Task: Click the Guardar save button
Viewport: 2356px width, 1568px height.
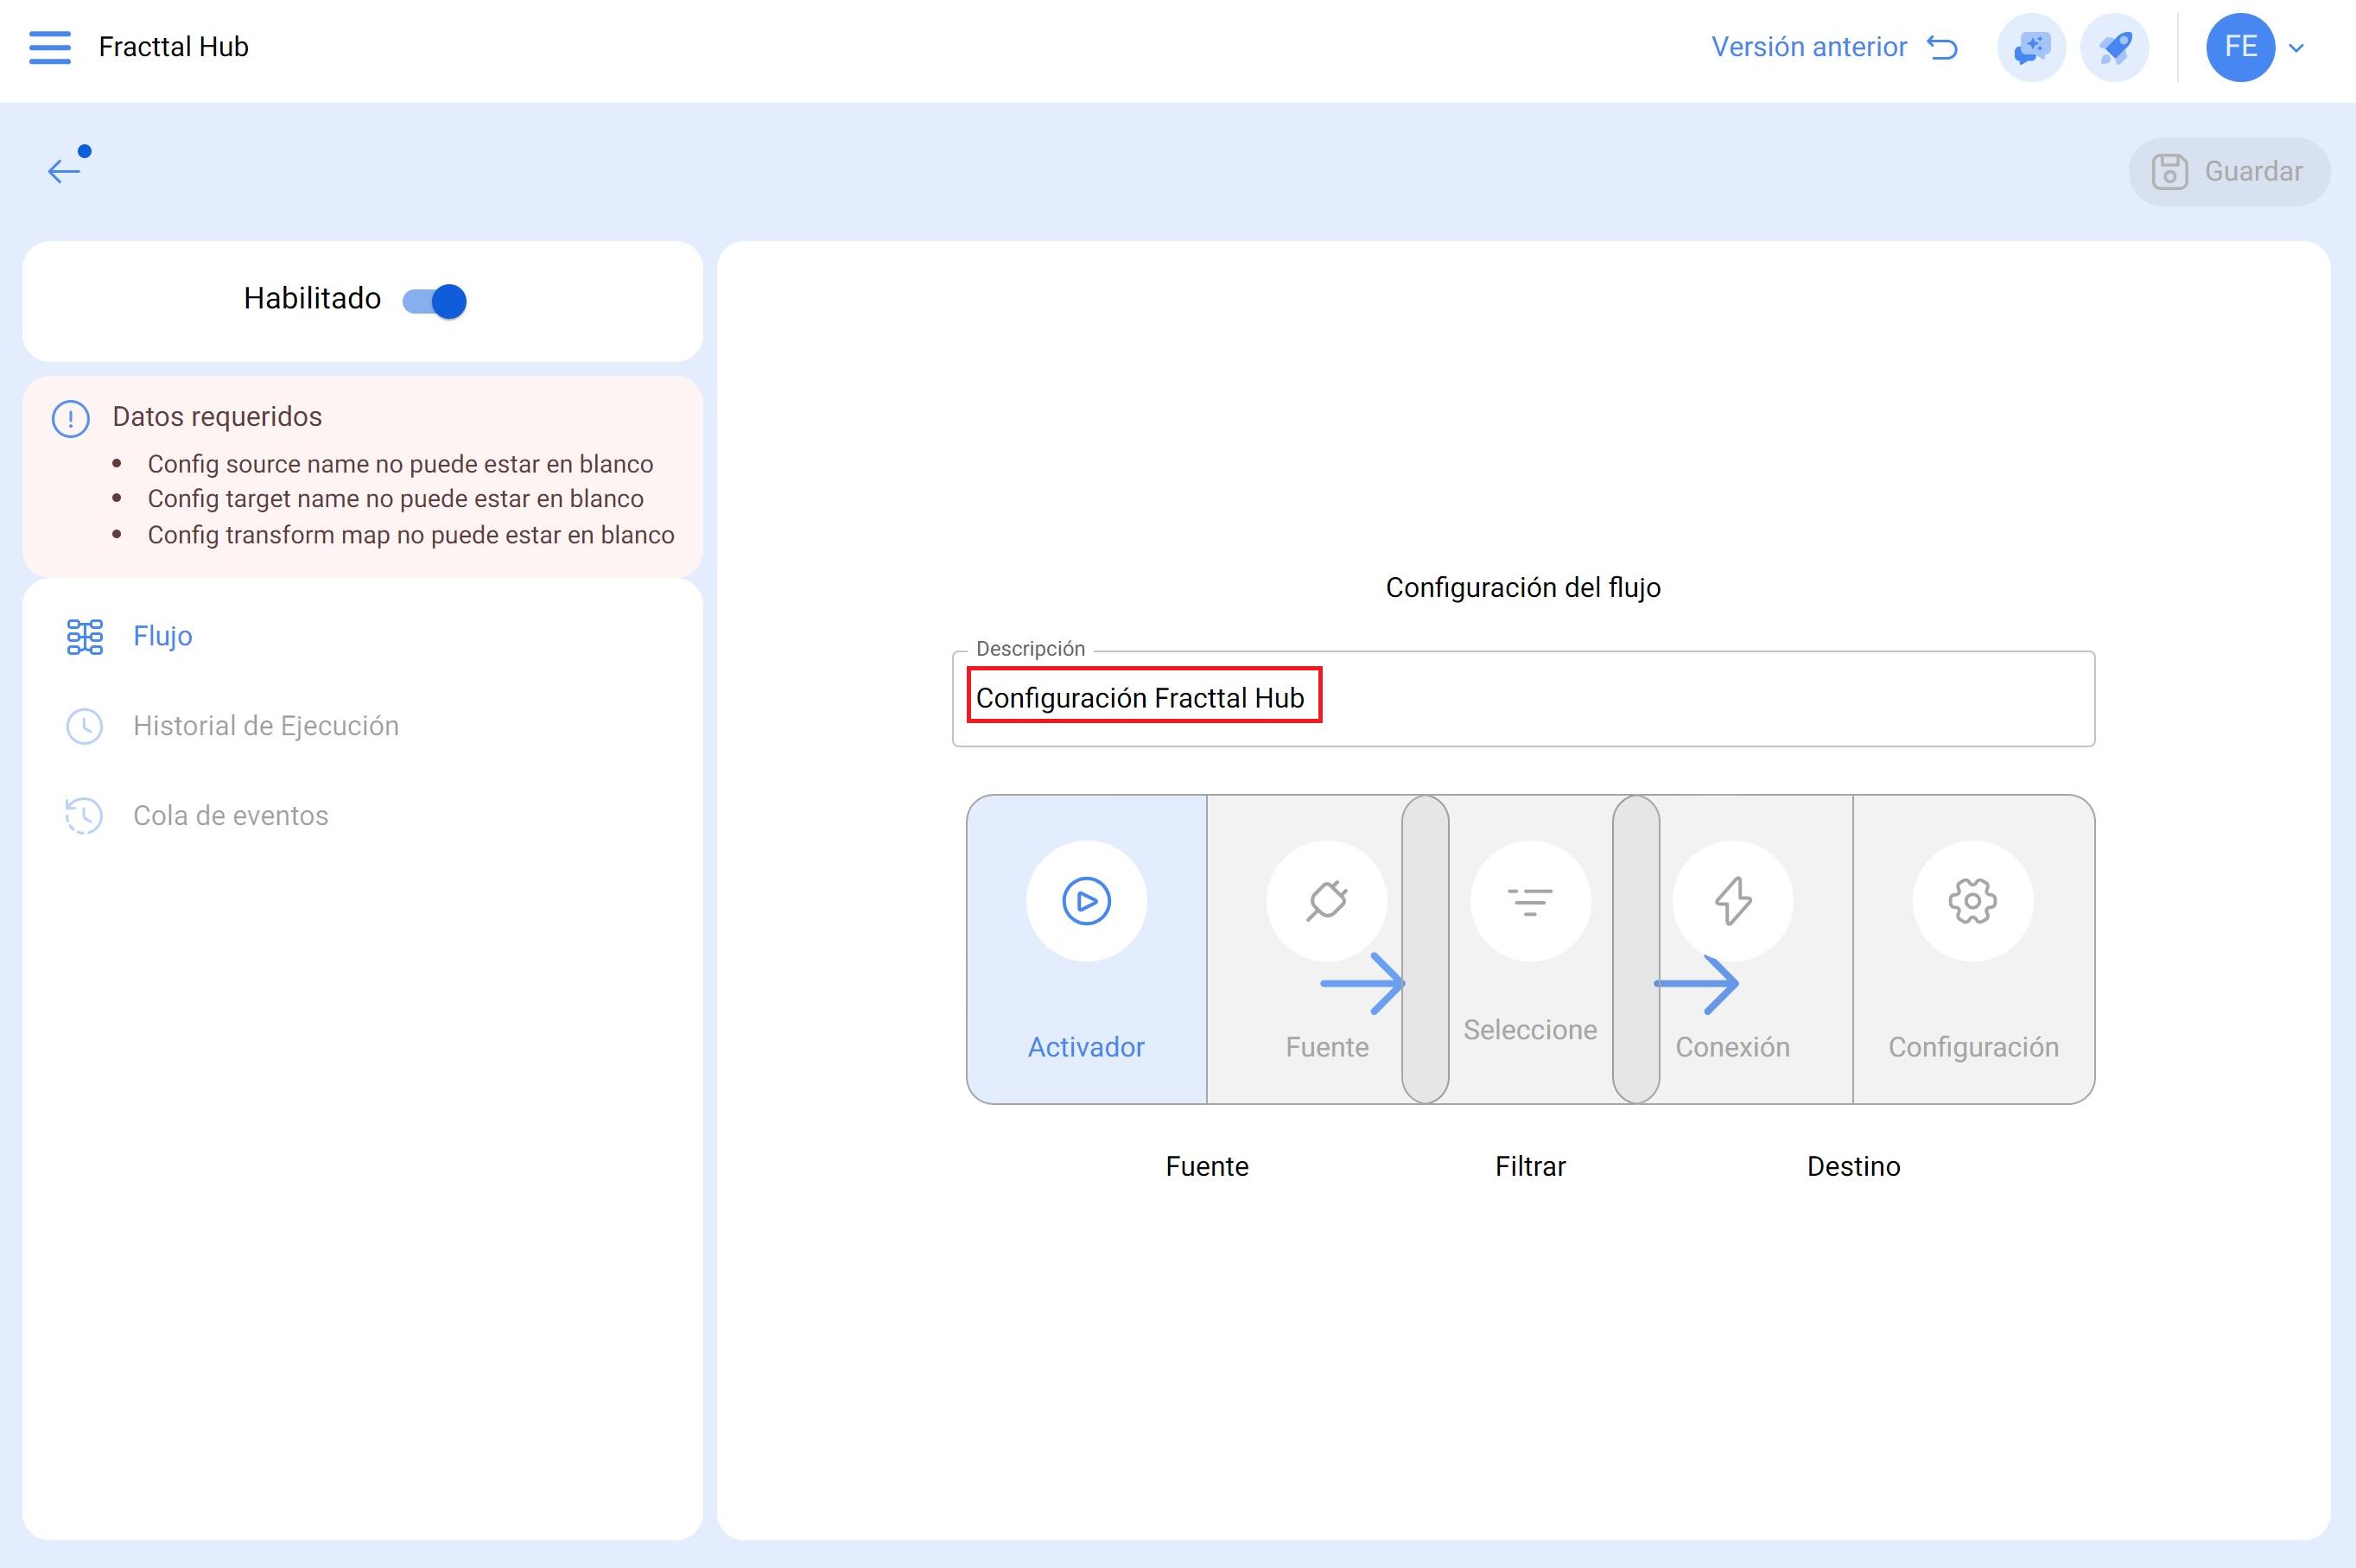Action: coord(2228,171)
